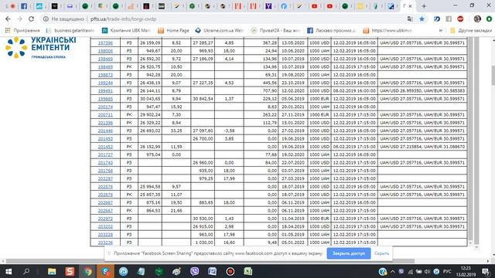495x278 pixels.
Task: Open the Chrome profile avatar
Action: tap(477, 19)
